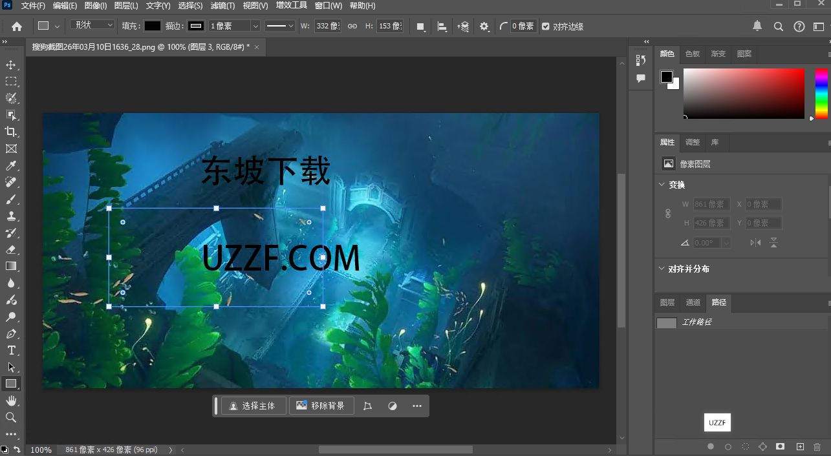The width and height of the screenshot is (831, 456).
Task: Select the Hand tool
Action: tap(11, 401)
